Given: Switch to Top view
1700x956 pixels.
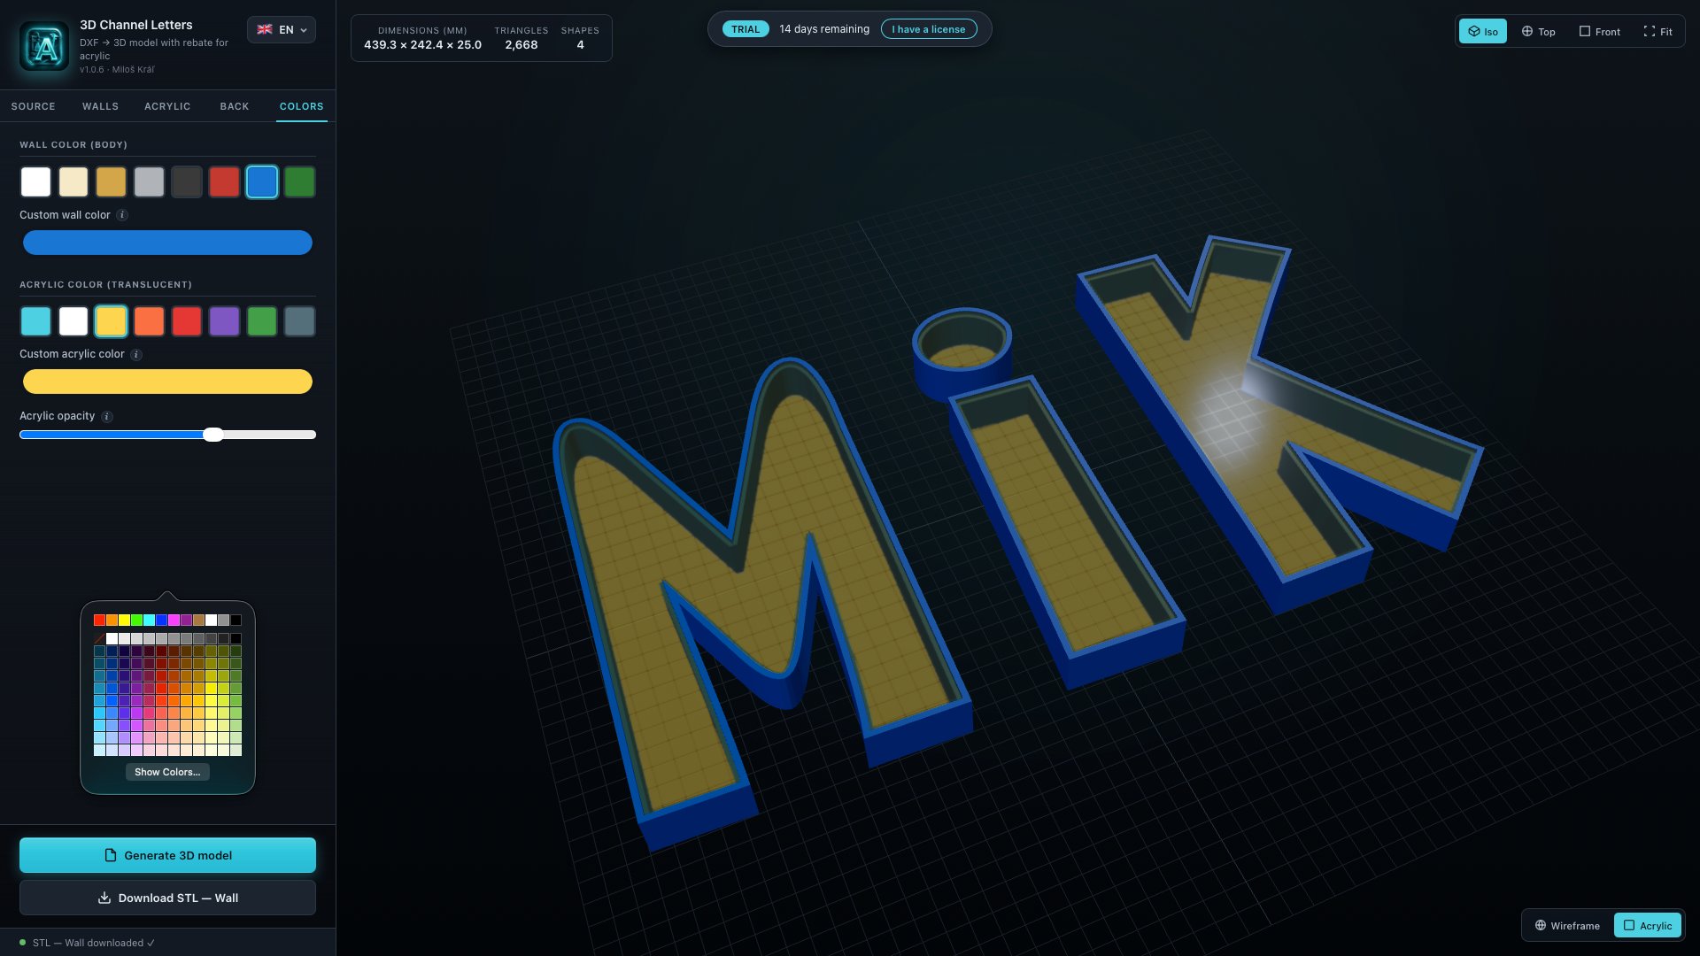Looking at the screenshot, I should pos(1538,32).
